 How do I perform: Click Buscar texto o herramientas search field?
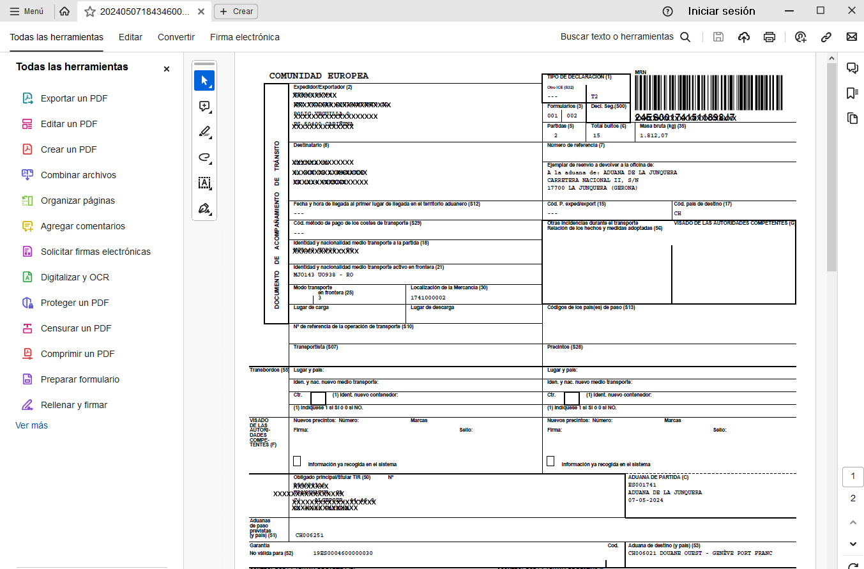coord(625,37)
